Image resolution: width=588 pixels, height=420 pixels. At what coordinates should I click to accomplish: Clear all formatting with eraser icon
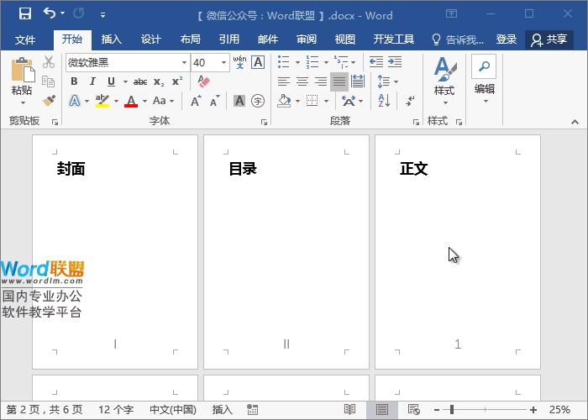[x=203, y=81]
